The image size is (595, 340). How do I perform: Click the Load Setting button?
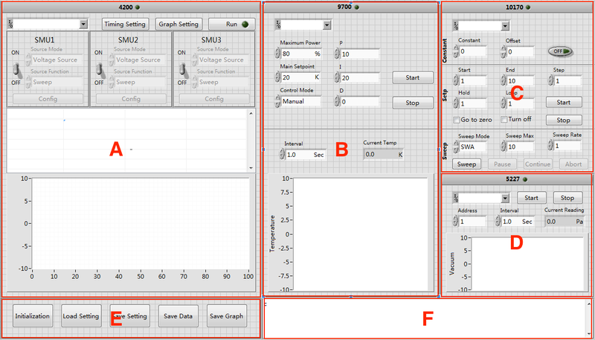pyautogui.click(x=81, y=316)
